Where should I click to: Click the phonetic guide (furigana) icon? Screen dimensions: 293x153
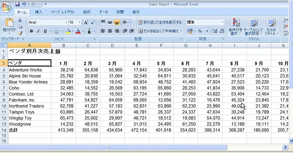coord(89,31)
